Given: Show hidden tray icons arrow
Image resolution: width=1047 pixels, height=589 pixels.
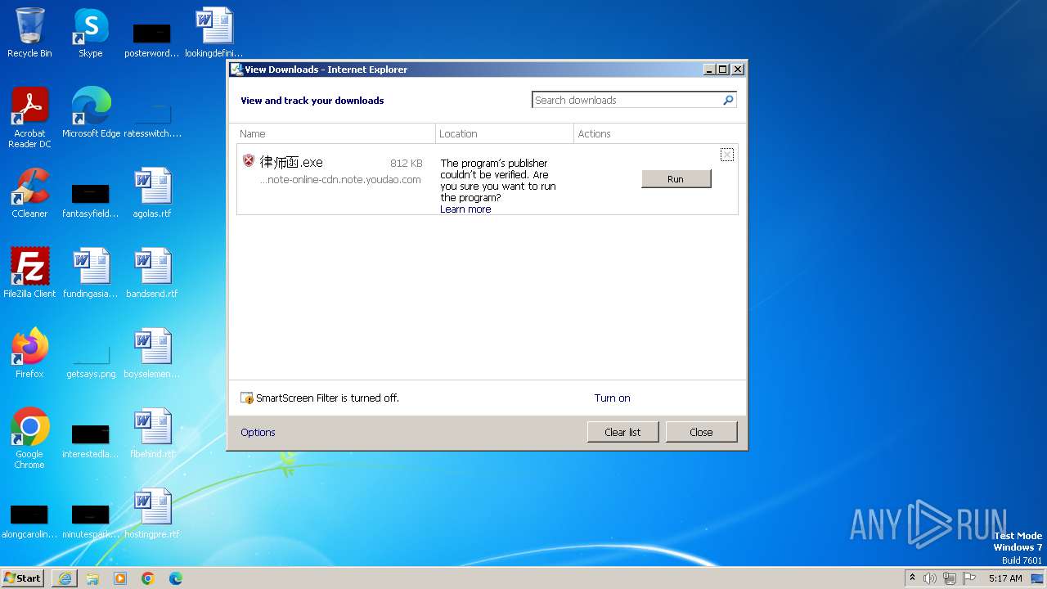Looking at the screenshot, I should coord(913,578).
